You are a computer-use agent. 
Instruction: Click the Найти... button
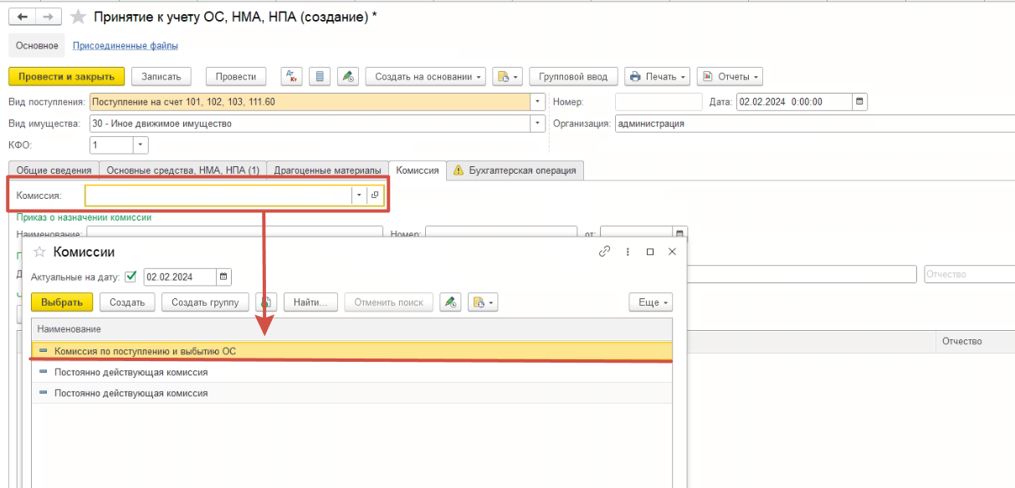[310, 302]
